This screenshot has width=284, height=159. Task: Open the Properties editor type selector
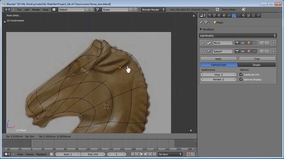pos(202,15)
